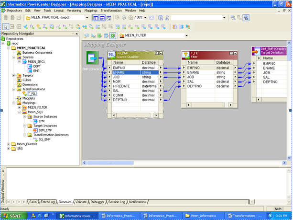The width and height of the screenshot is (293, 220).
Task: Click the Informatica Power... taskbar button
Action: point(77,216)
